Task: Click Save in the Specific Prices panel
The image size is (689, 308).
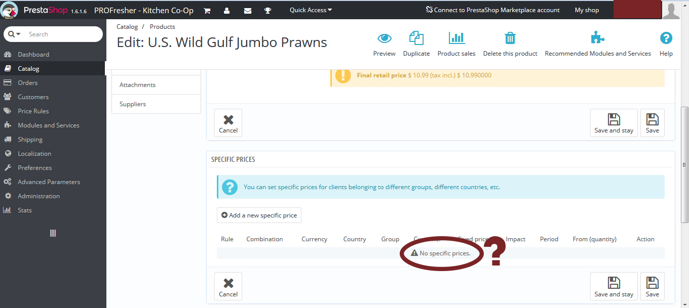Action: pos(653,286)
